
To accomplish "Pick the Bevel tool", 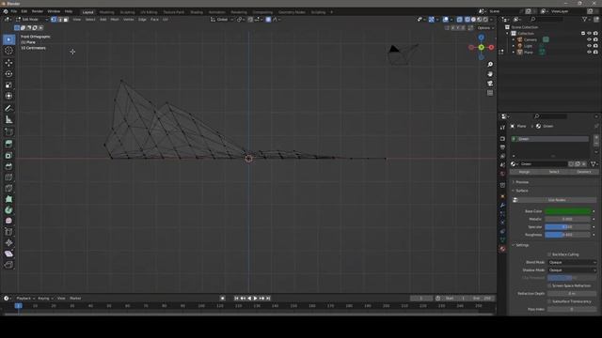I will click(x=8, y=166).
